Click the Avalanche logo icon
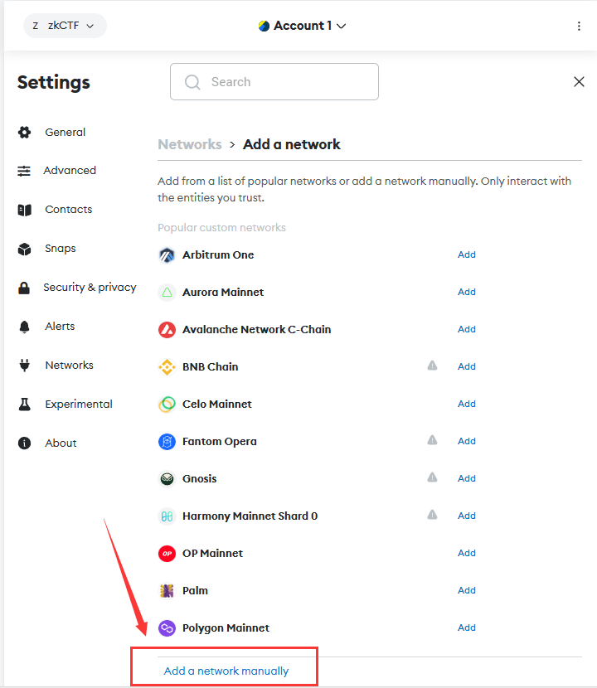The image size is (597, 688). (167, 330)
